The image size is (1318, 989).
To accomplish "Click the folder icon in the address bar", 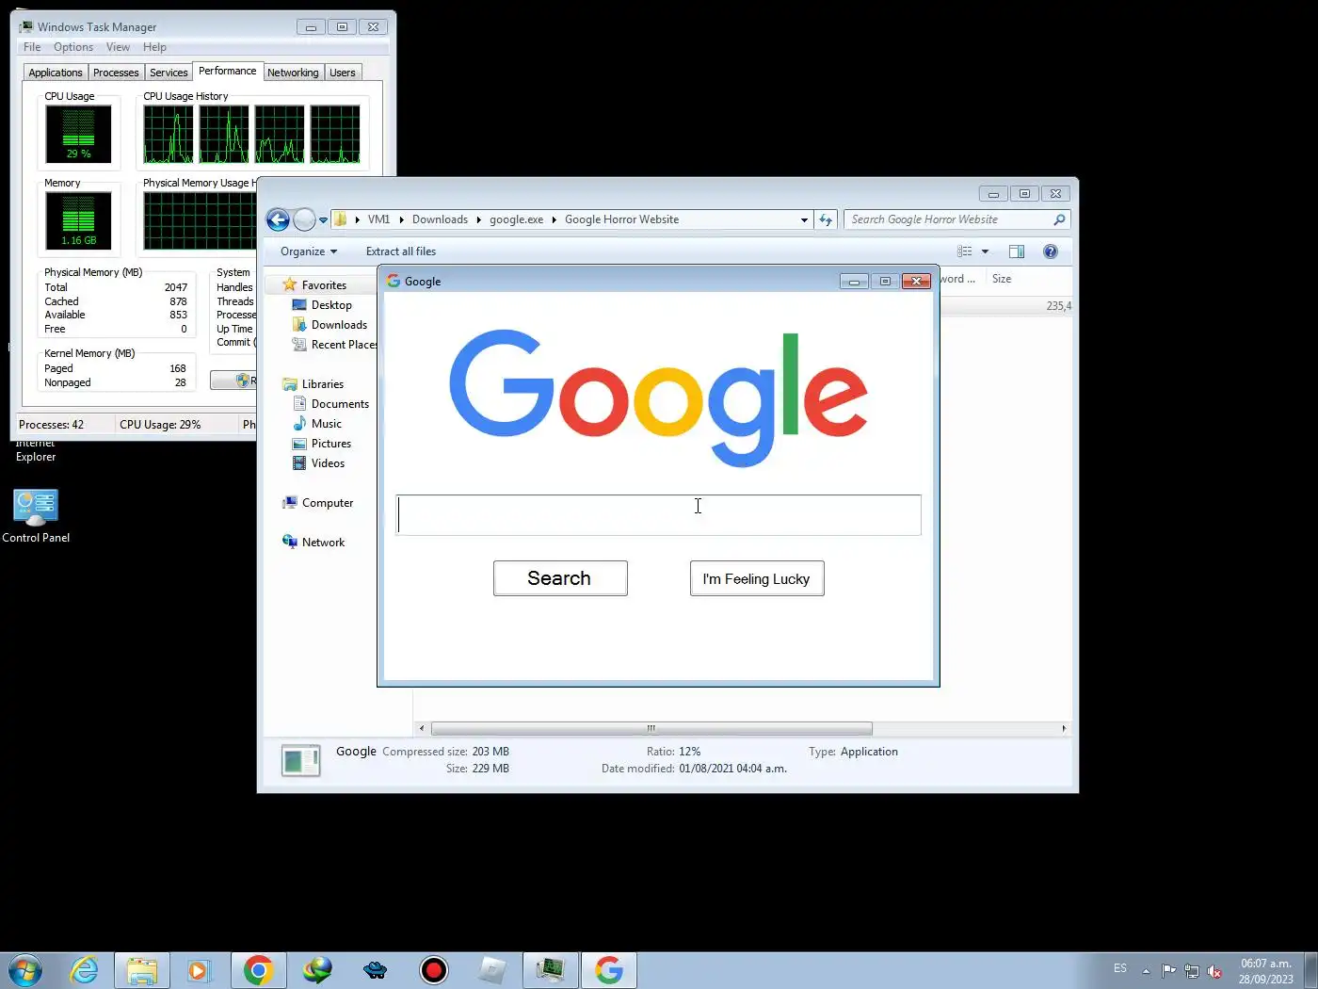I will (341, 219).
